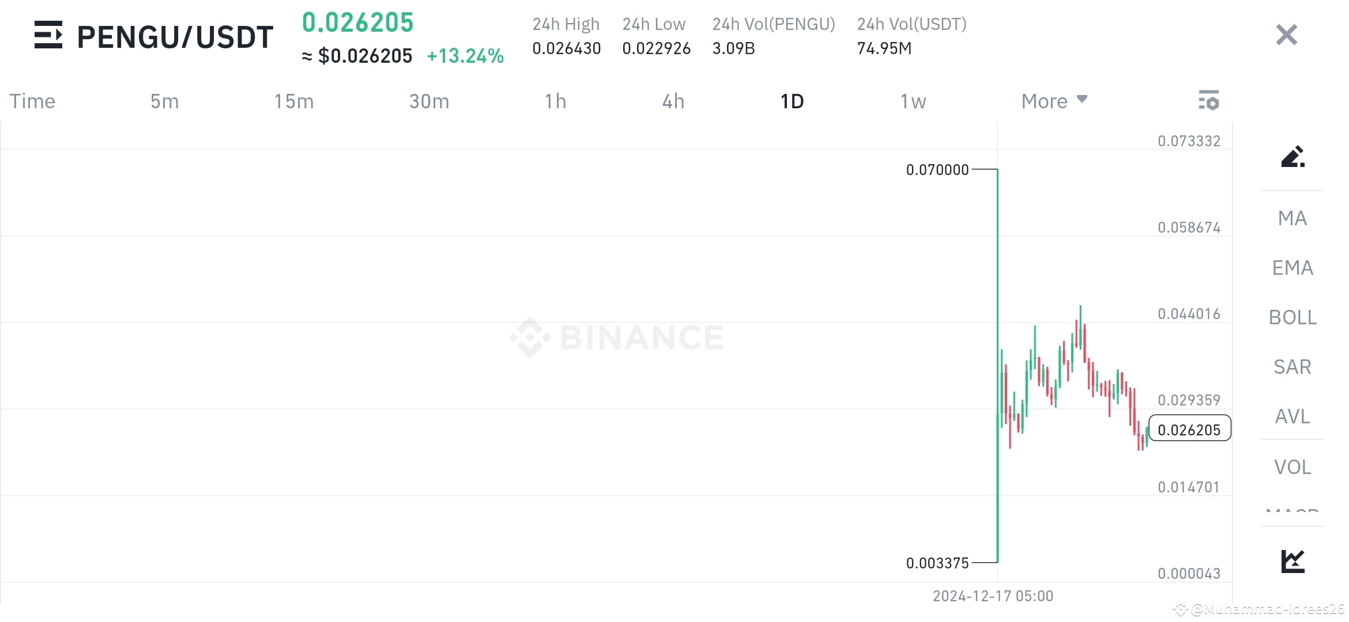Switch to the 5m timeframe

pyautogui.click(x=164, y=101)
